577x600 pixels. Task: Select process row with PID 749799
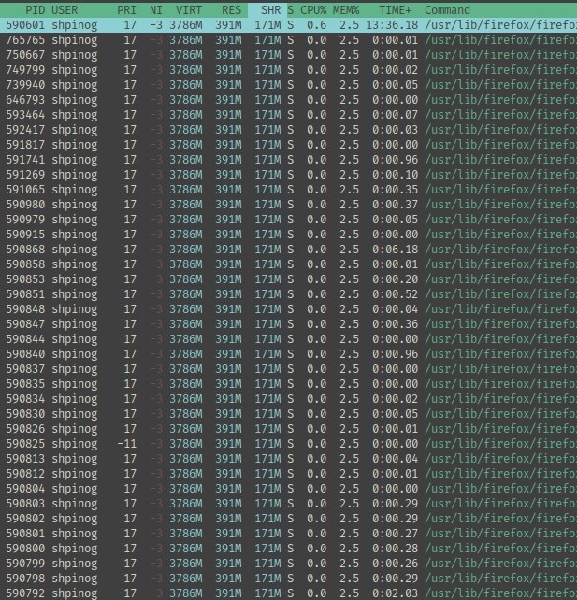pyautogui.click(x=288, y=70)
